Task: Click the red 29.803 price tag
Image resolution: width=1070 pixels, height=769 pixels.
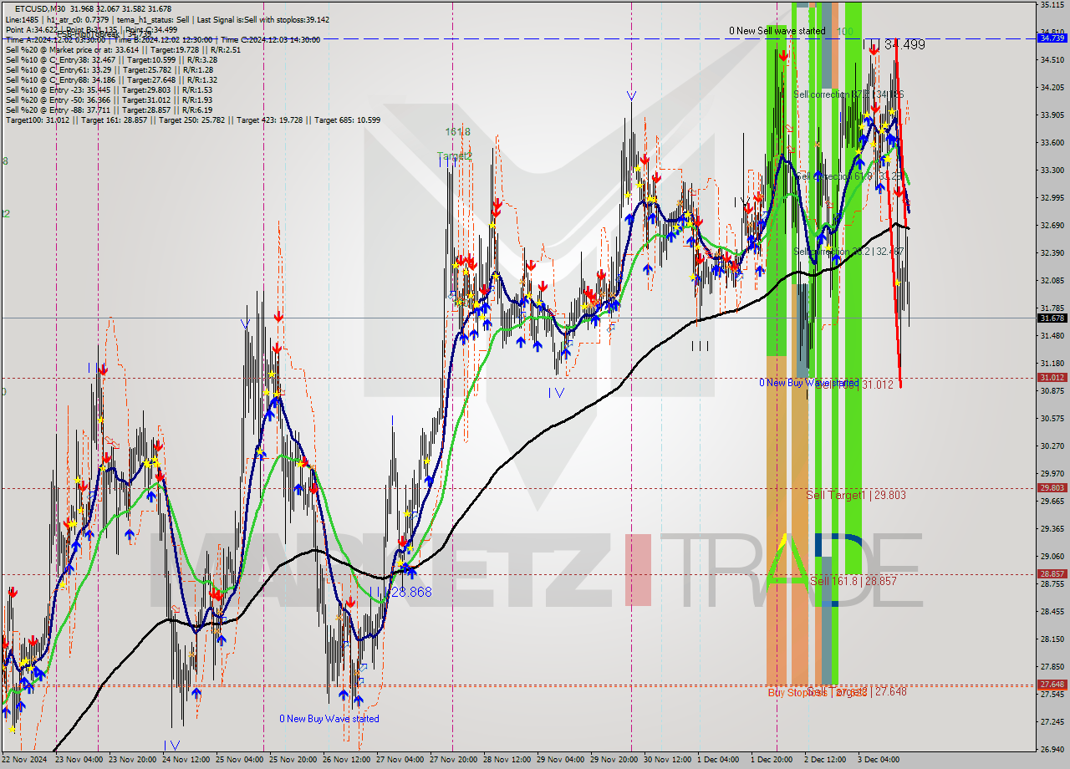Action: click(1052, 488)
